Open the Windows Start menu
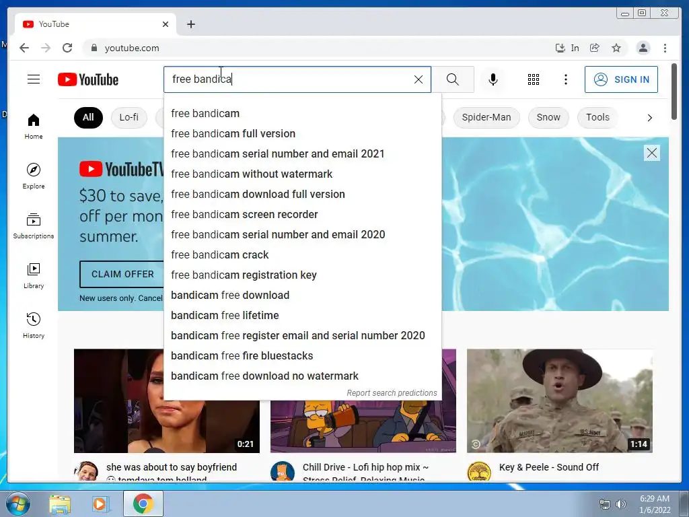689x517 pixels. click(x=17, y=504)
